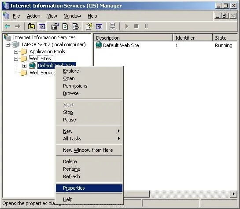Click the Internet Information Services root icon
The width and height of the screenshot is (240, 209).
(7, 37)
